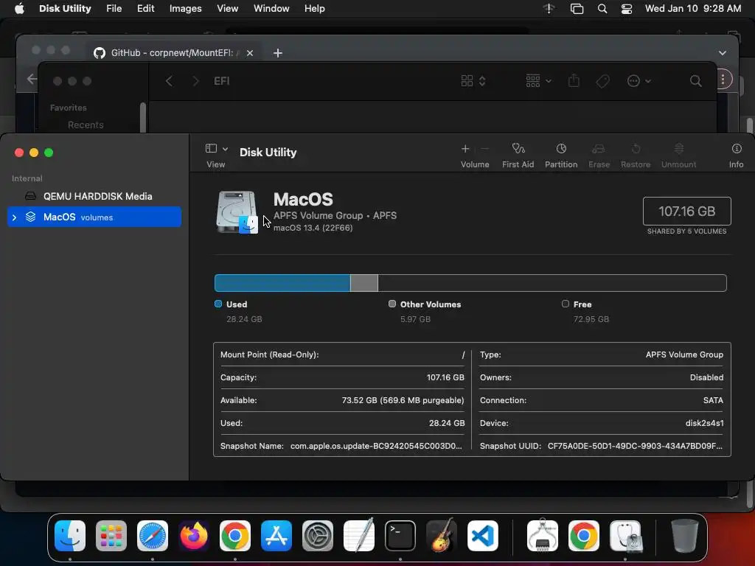
Task: Open Disk Utility icon in the Dock
Action: point(625,535)
